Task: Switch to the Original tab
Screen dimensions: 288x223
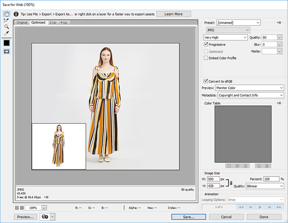Action: [x=22, y=22]
